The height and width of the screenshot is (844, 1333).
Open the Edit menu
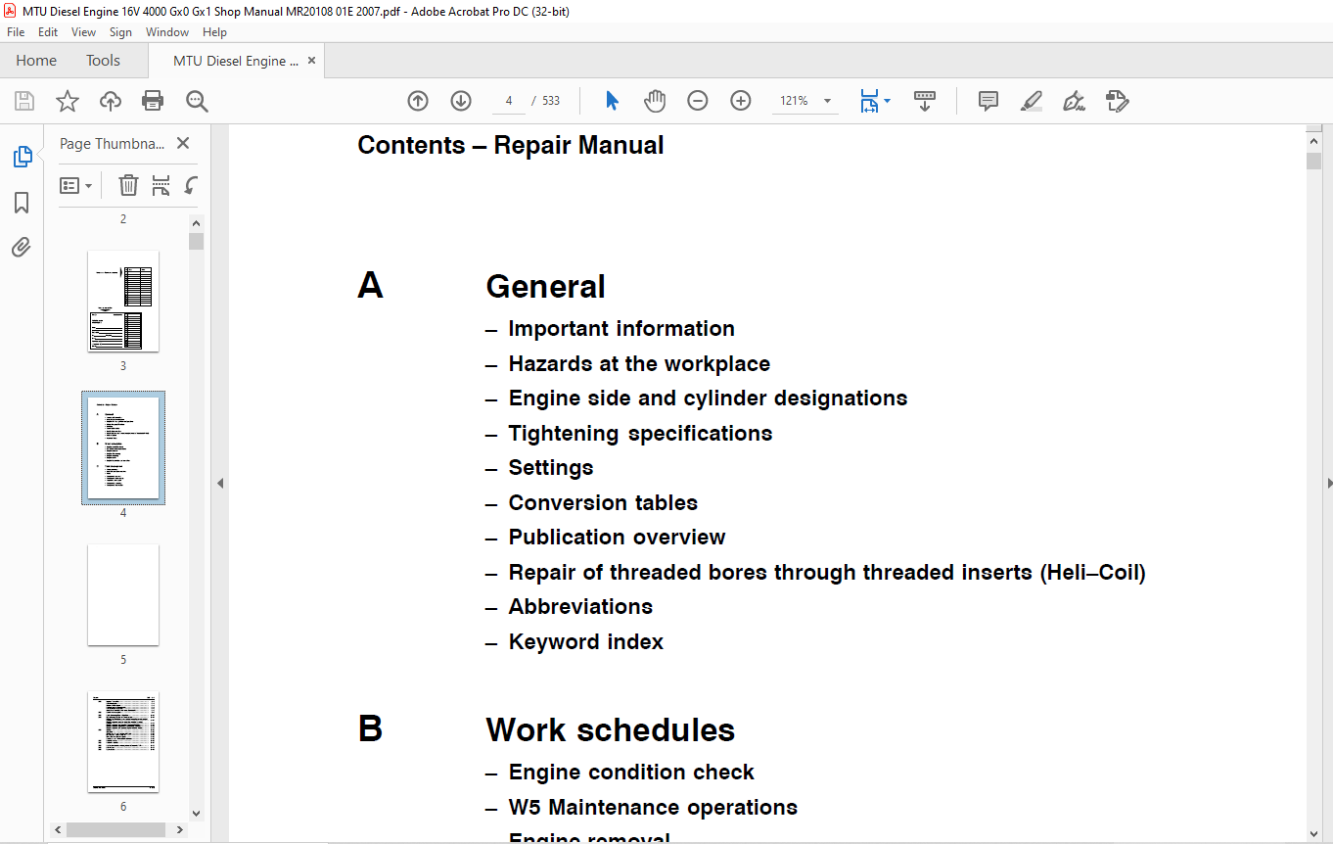click(48, 32)
